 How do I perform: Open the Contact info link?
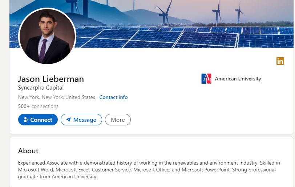click(113, 97)
